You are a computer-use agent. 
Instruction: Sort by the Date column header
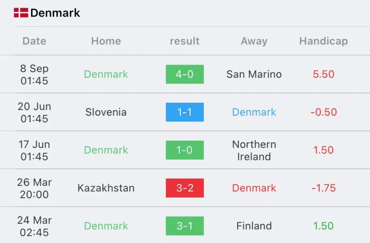point(34,41)
